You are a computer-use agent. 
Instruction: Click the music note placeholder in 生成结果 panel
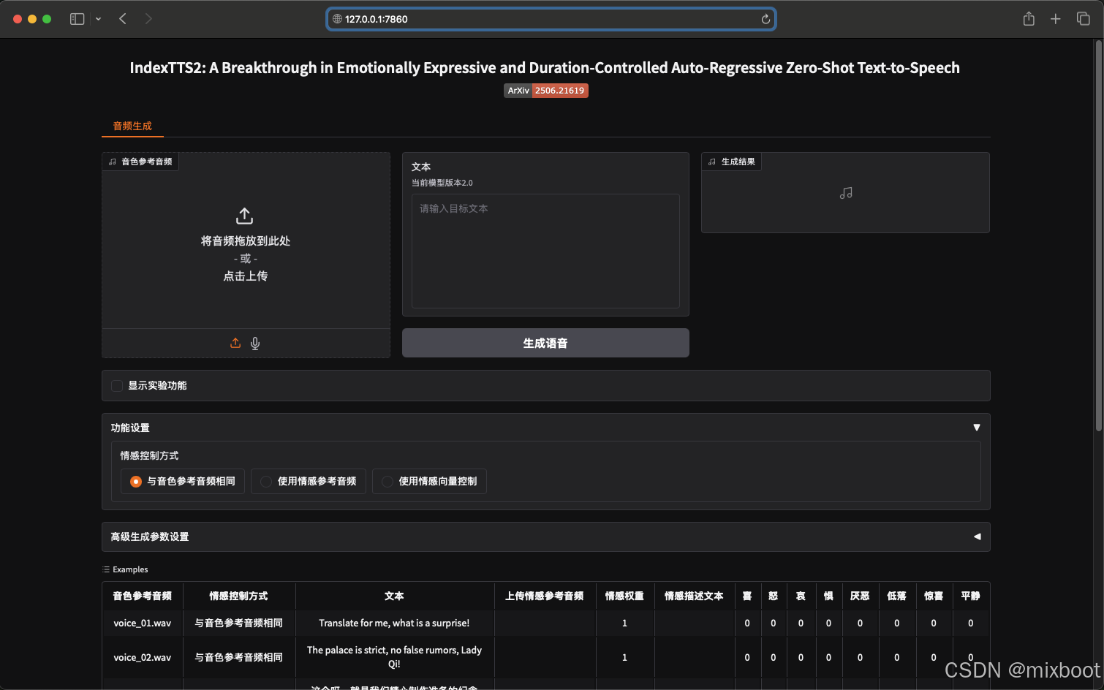[x=846, y=193]
